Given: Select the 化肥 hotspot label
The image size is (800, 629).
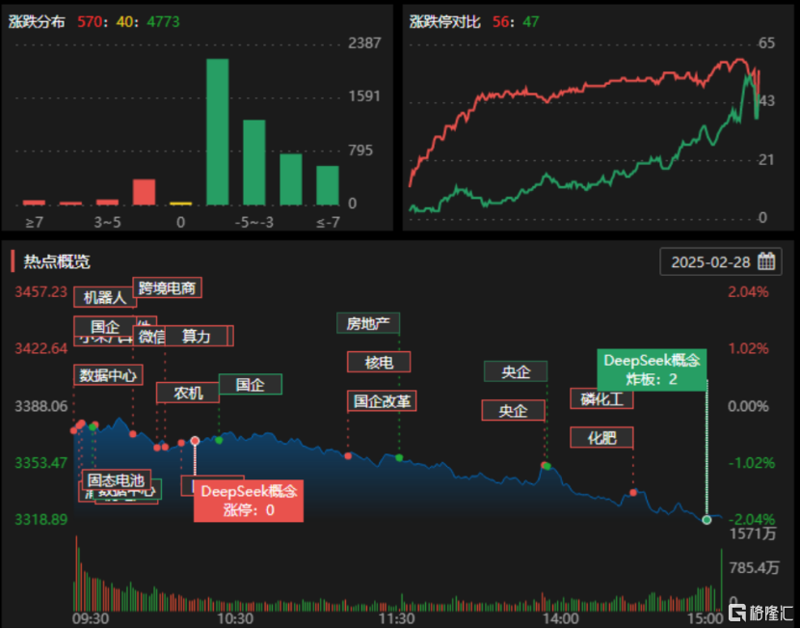Looking at the screenshot, I should (x=601, y=438).
